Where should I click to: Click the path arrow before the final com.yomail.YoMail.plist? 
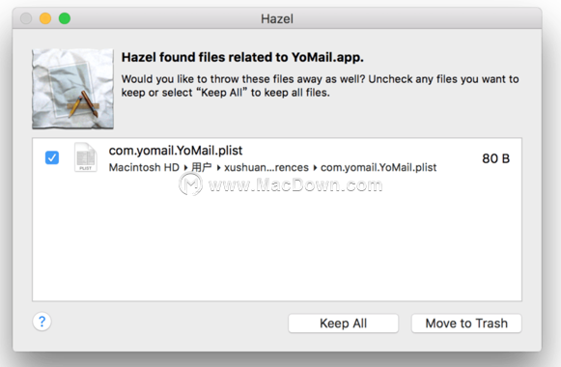pos(315,167)
